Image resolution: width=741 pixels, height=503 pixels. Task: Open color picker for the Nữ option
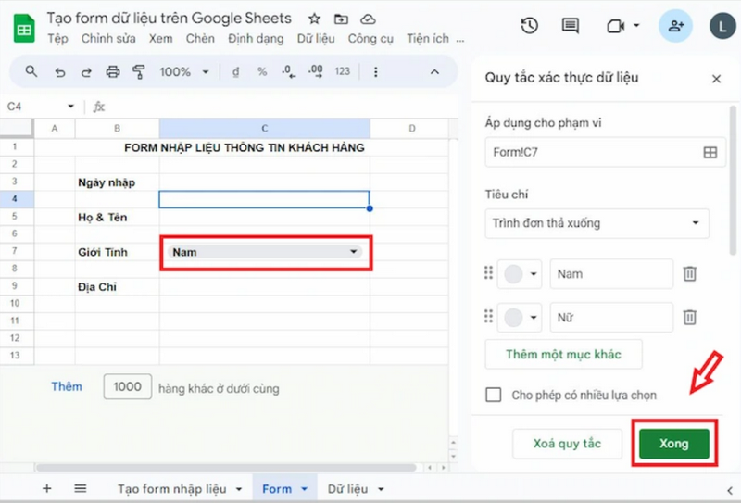point(520,318)
